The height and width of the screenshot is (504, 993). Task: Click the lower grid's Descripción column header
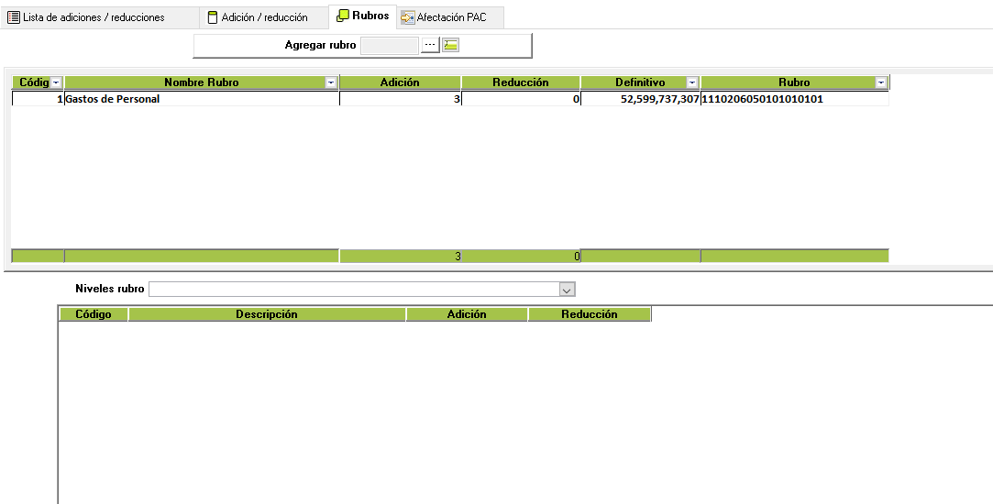267,314
